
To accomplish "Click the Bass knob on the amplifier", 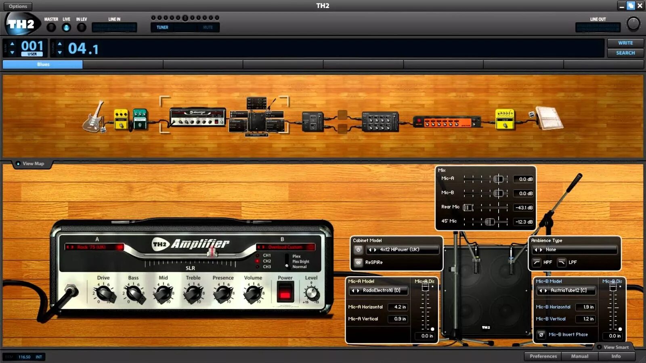I will (x=134, y=293).
